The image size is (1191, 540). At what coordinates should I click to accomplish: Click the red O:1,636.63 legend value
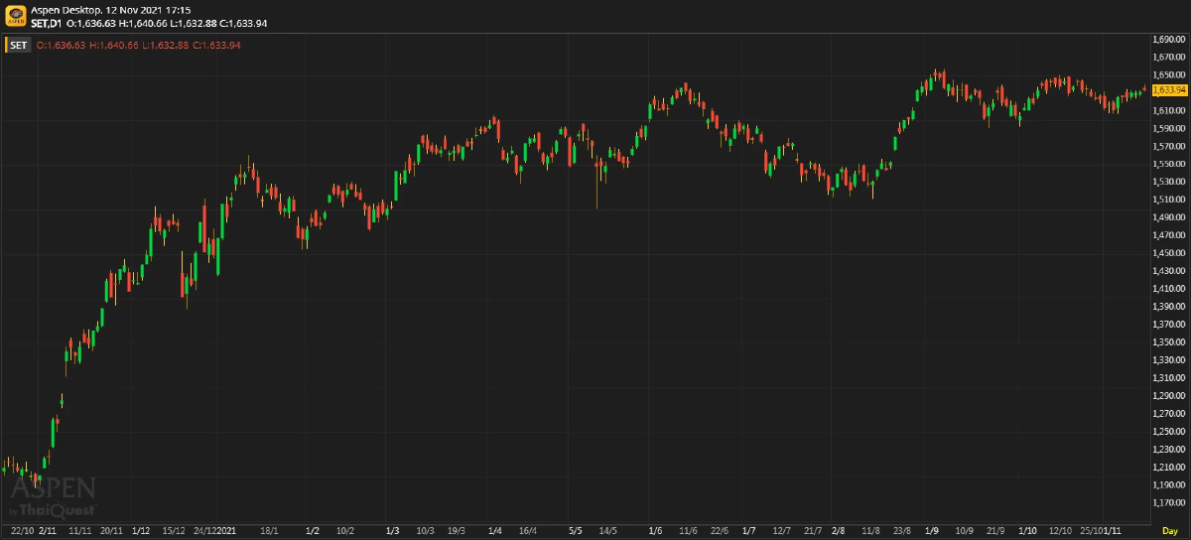click(61, 45)
